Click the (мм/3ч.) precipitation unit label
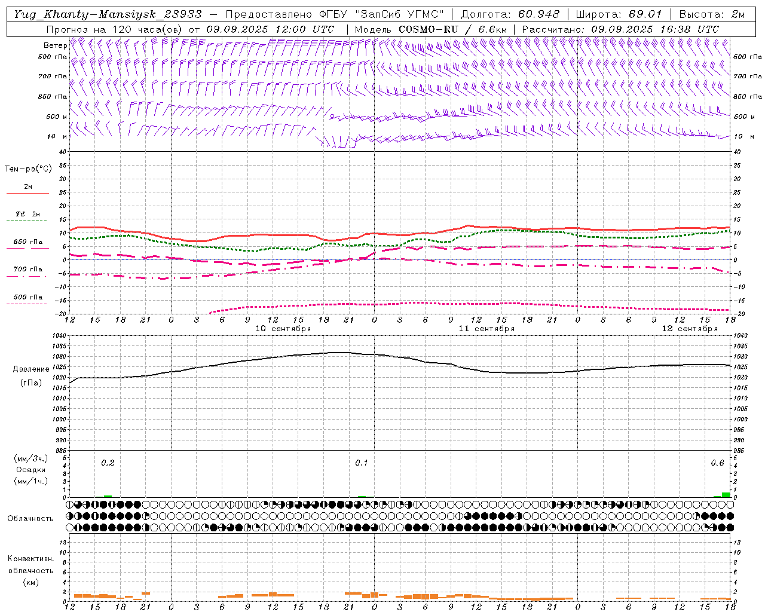765x612 pixels. [x=31, y=458]
